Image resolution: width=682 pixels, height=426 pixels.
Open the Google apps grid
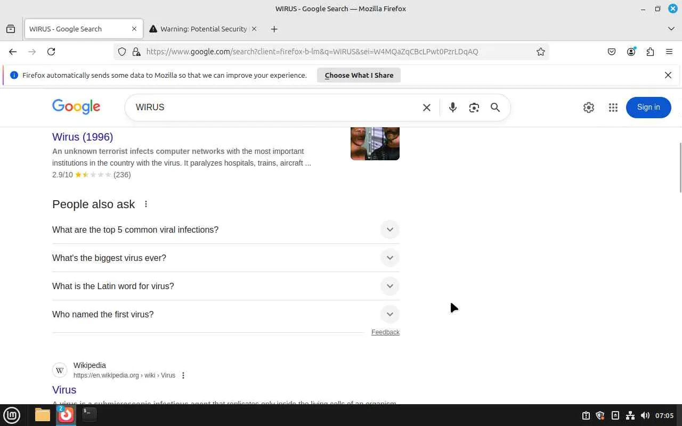click(613, 108)
